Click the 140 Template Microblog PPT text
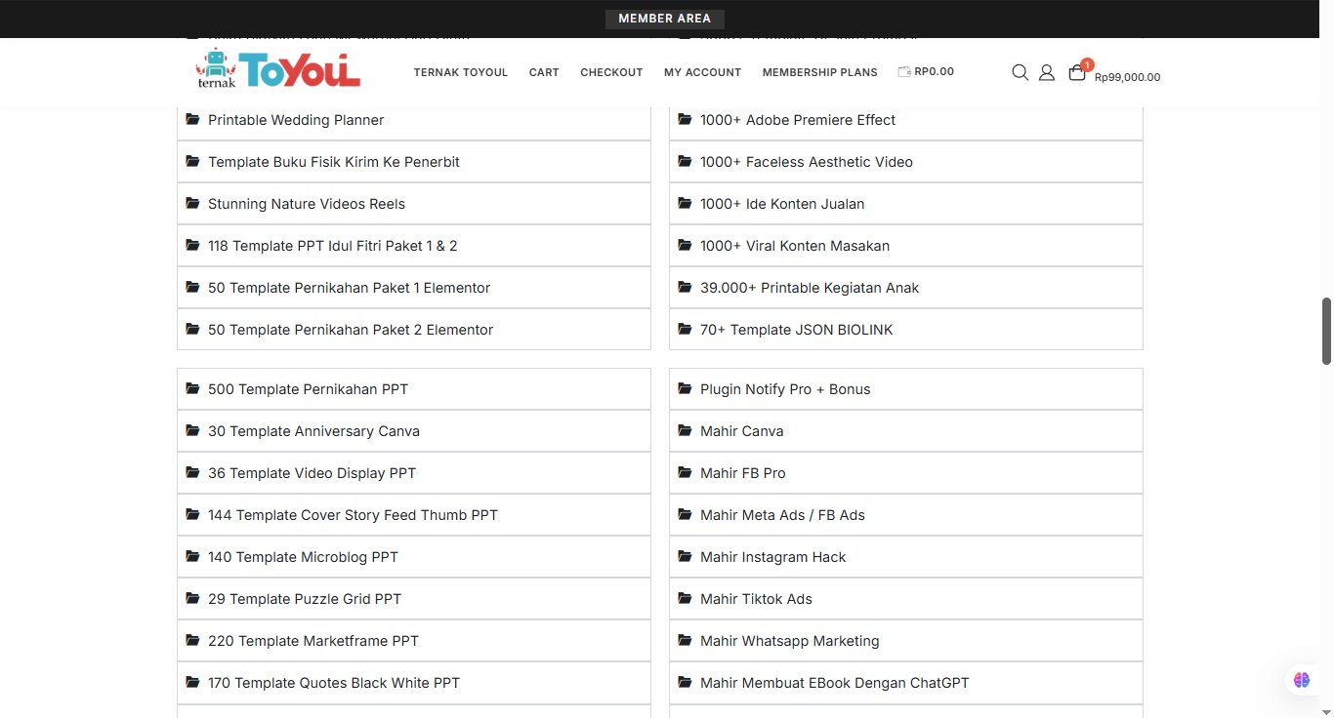 [x=303, y=557]
